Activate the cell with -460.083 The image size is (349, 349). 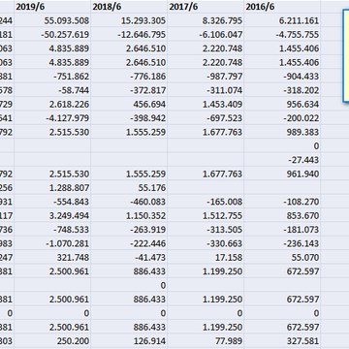[x=129, y=202]
